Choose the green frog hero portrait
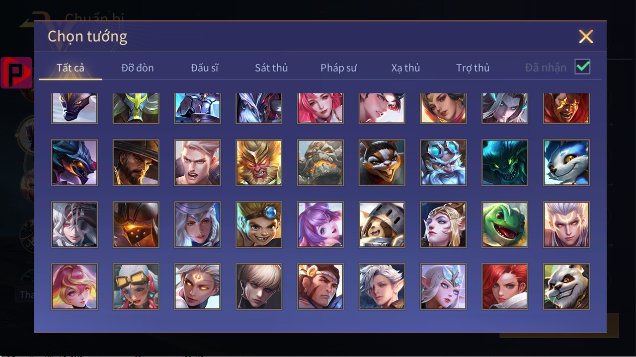Image resolution: width=636 pixels, height=357 pixels. (505, 224)
